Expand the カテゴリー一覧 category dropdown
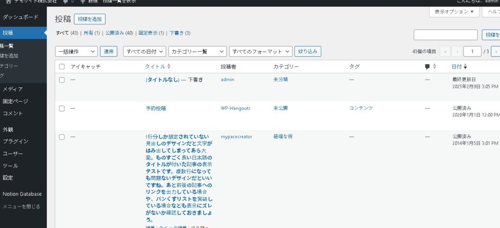Image resolution: width=500 pixels, height=228 pixels. click(197, 51)
